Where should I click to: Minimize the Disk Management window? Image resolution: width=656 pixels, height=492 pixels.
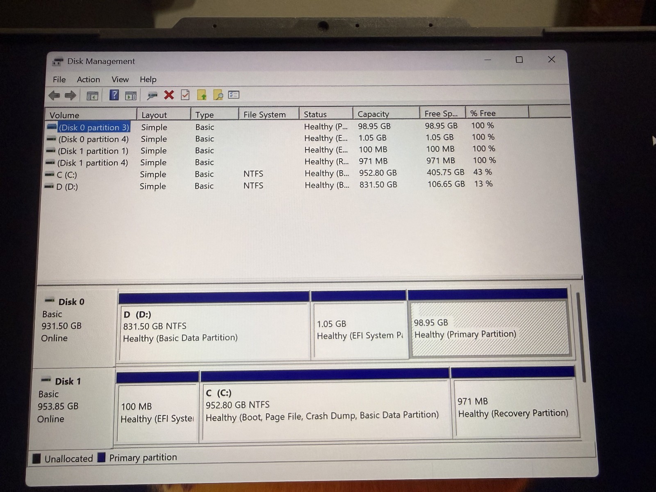(487, 60)
